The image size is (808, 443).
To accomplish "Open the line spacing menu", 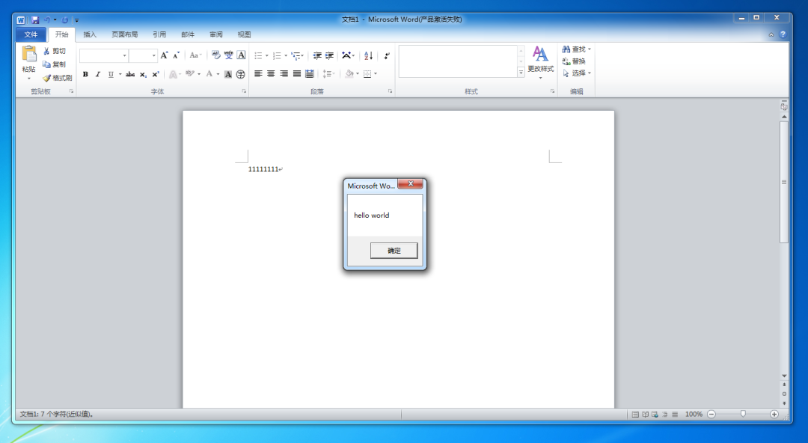I will 328,74.
